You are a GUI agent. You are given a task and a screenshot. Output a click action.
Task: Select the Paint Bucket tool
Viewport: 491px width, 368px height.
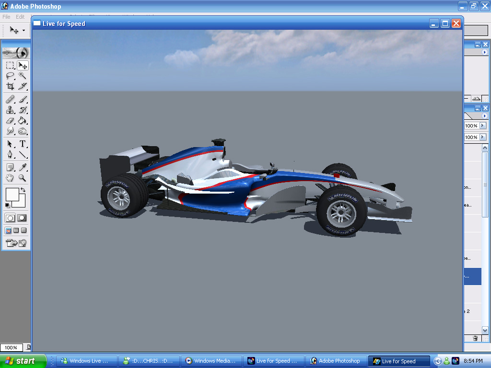coord(23,120)
